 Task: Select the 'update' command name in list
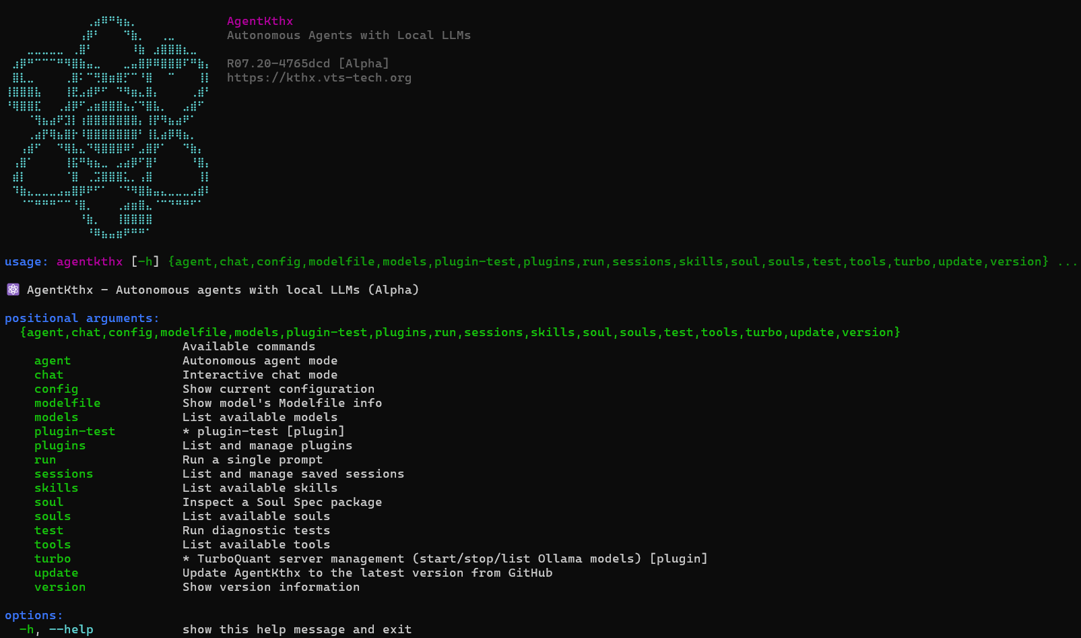coord(56,573)
